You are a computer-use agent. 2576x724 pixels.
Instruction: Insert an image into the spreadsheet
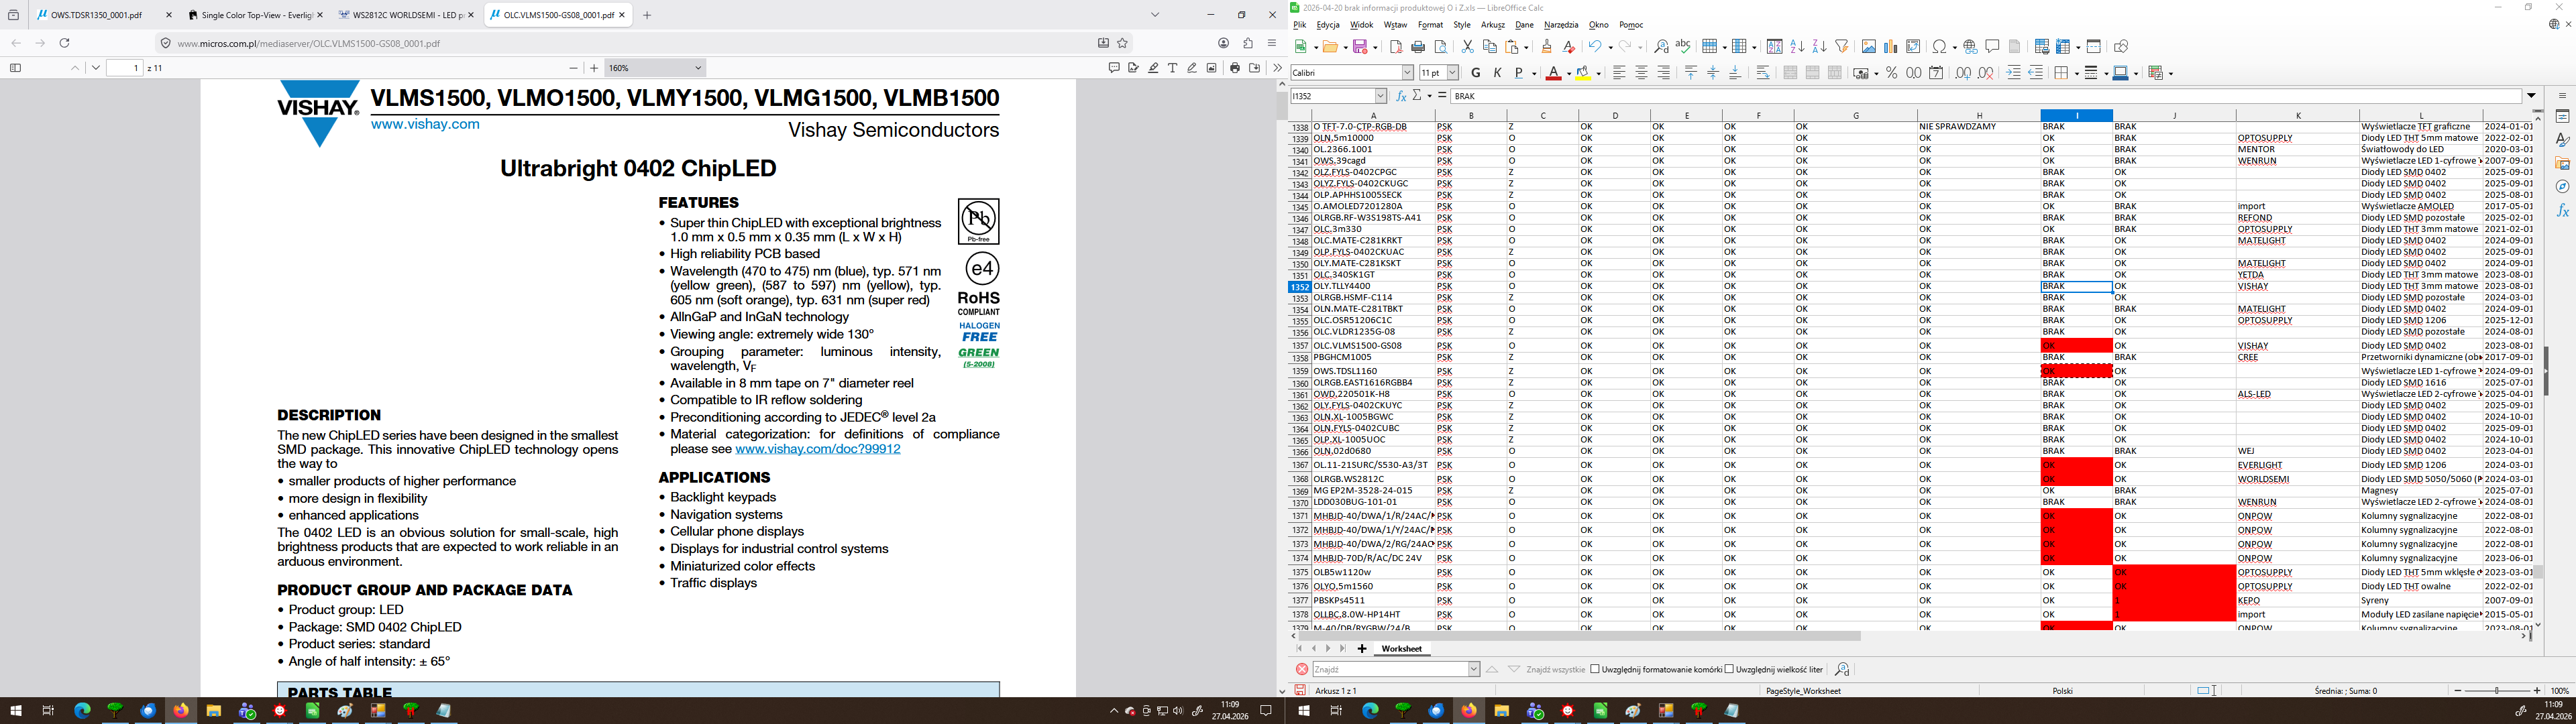click(1868, 47)
